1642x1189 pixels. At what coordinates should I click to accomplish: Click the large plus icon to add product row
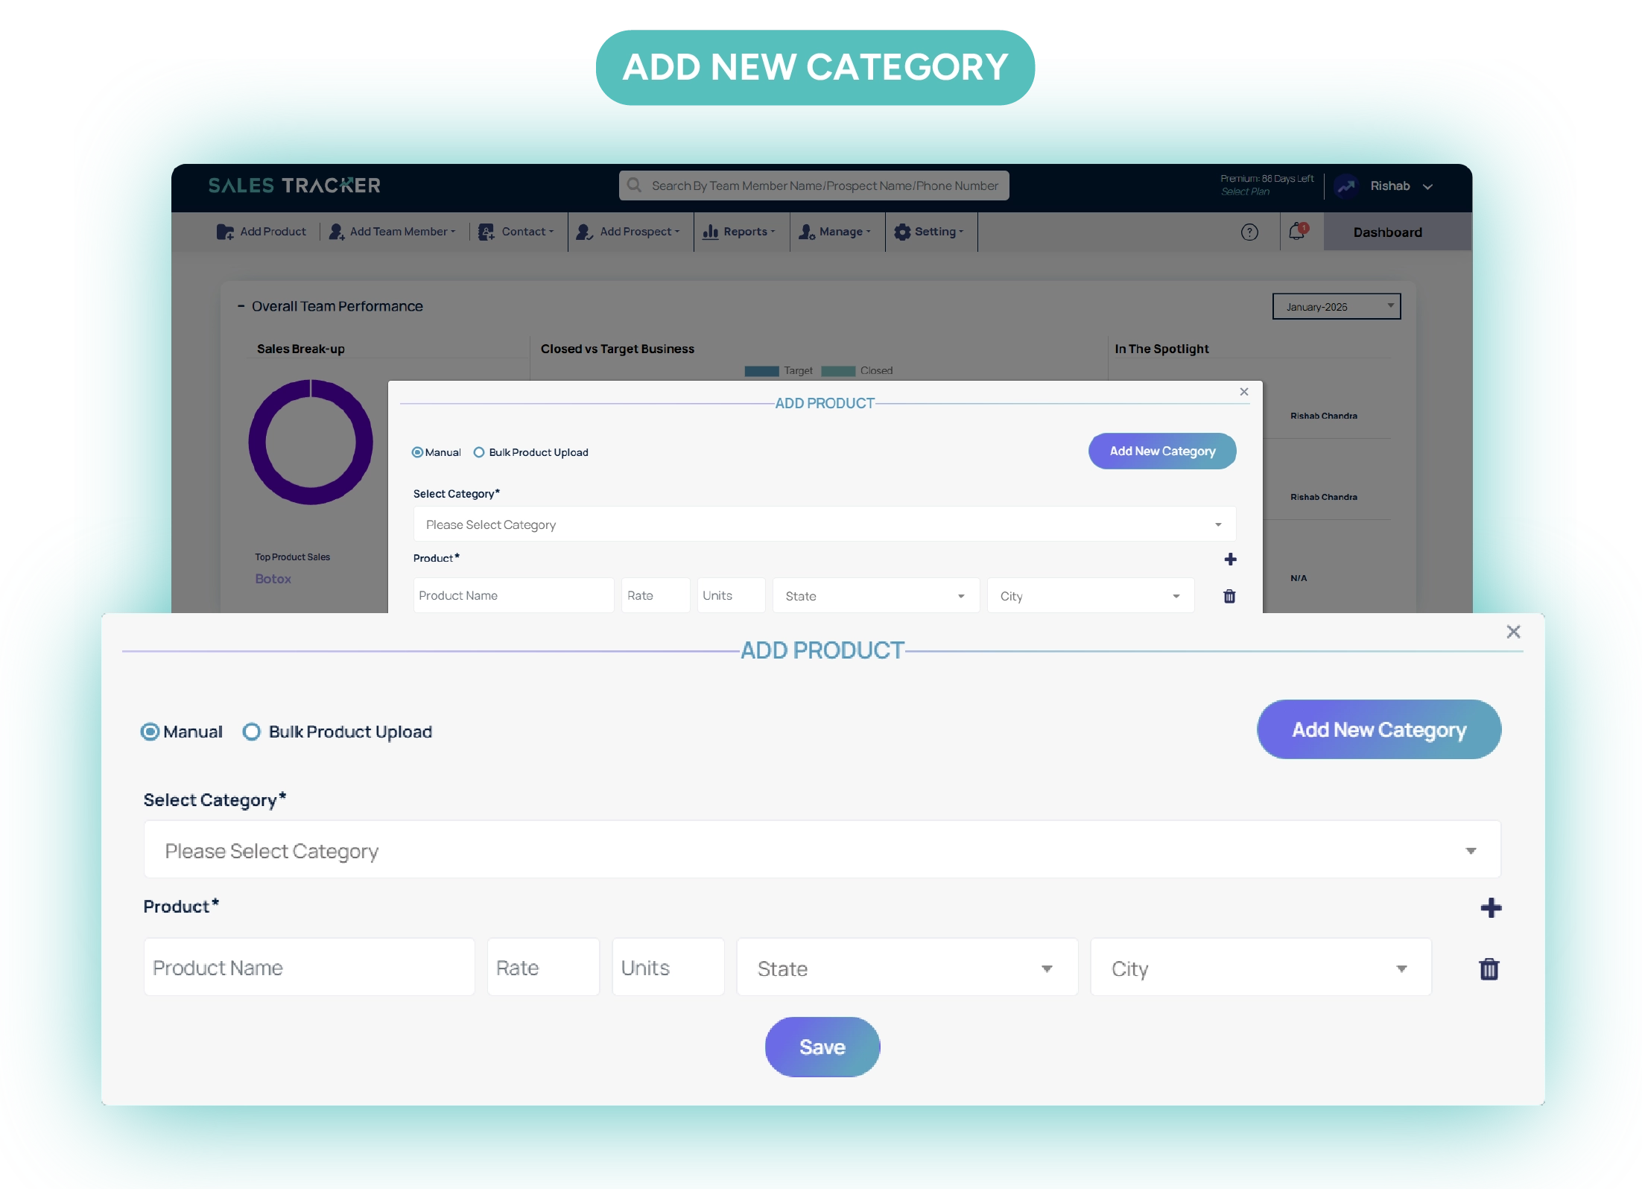[1490, 907]
